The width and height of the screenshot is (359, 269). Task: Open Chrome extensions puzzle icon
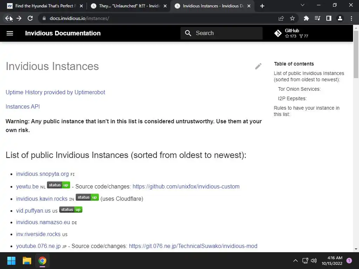coord(306,18)
